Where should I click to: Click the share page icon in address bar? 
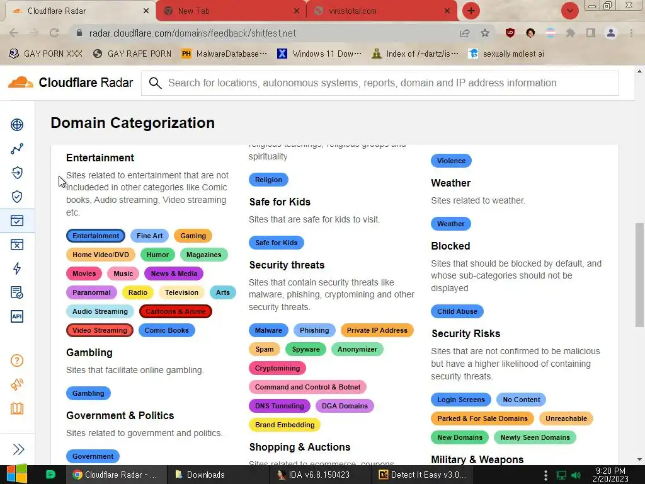tap(465, 33)
